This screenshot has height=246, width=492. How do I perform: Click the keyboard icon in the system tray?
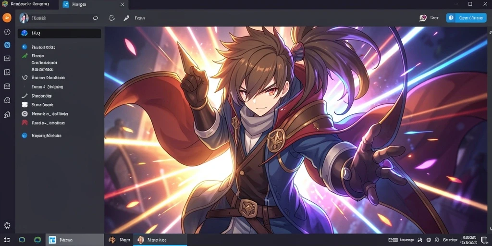pos(393,240)
